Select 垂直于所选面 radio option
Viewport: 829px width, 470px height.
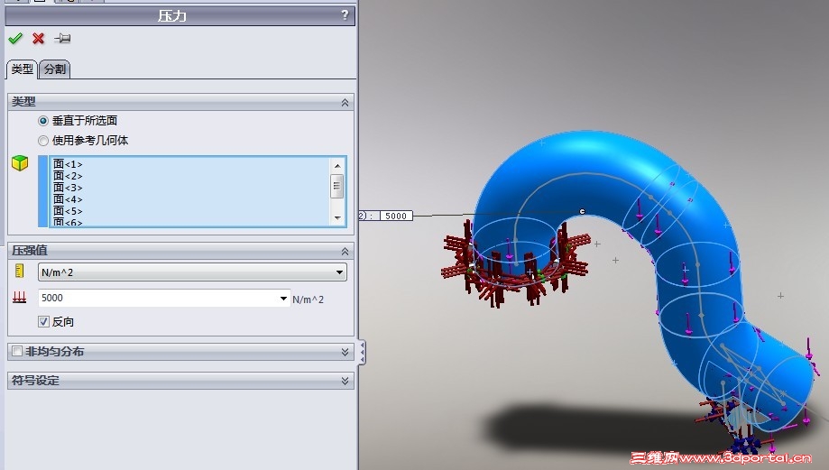coord(43,121)
